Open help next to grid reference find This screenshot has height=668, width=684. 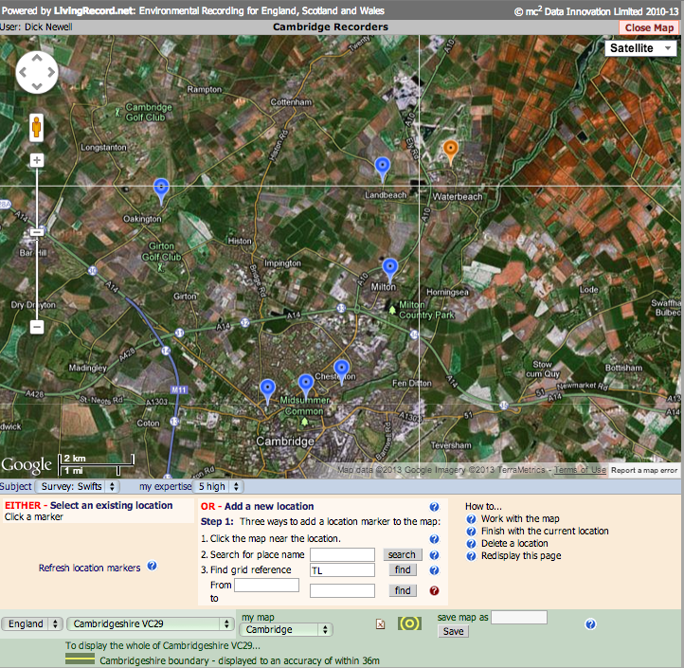(x=434, y=570)
